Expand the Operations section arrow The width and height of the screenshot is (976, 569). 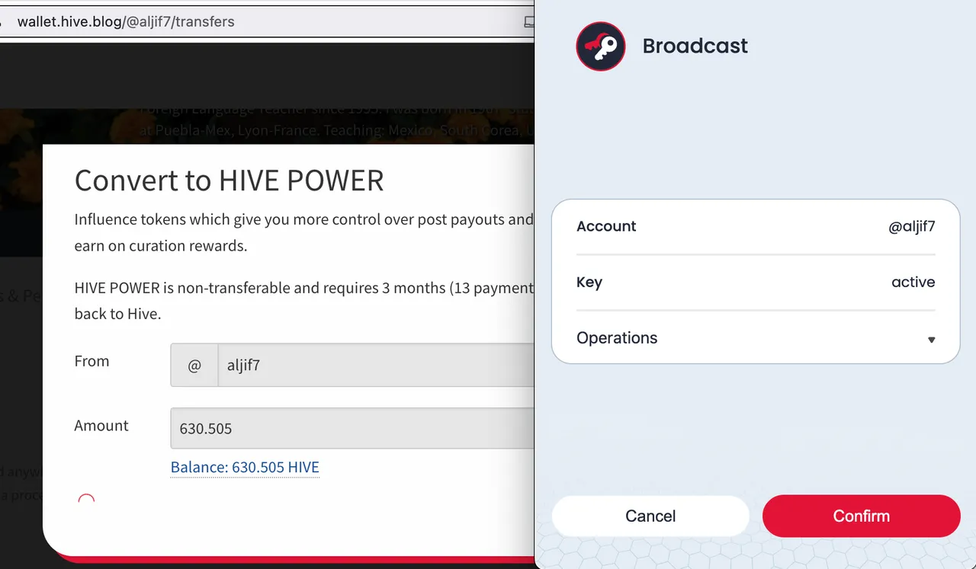coord(931,340)
